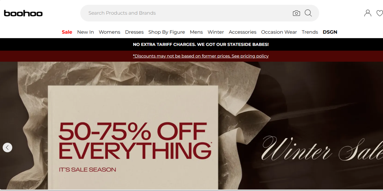383x191 pixels.
Task: Open the Trends menu item
Action: 310,32
